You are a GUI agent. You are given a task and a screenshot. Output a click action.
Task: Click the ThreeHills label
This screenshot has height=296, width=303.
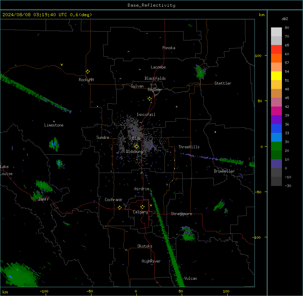(189, 147)
